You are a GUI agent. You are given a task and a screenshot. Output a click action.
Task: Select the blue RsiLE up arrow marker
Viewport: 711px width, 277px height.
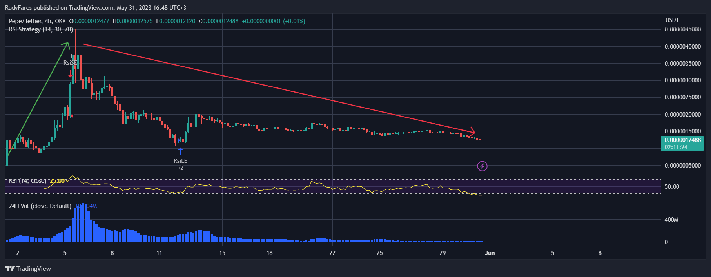click(x=180, y=151)
